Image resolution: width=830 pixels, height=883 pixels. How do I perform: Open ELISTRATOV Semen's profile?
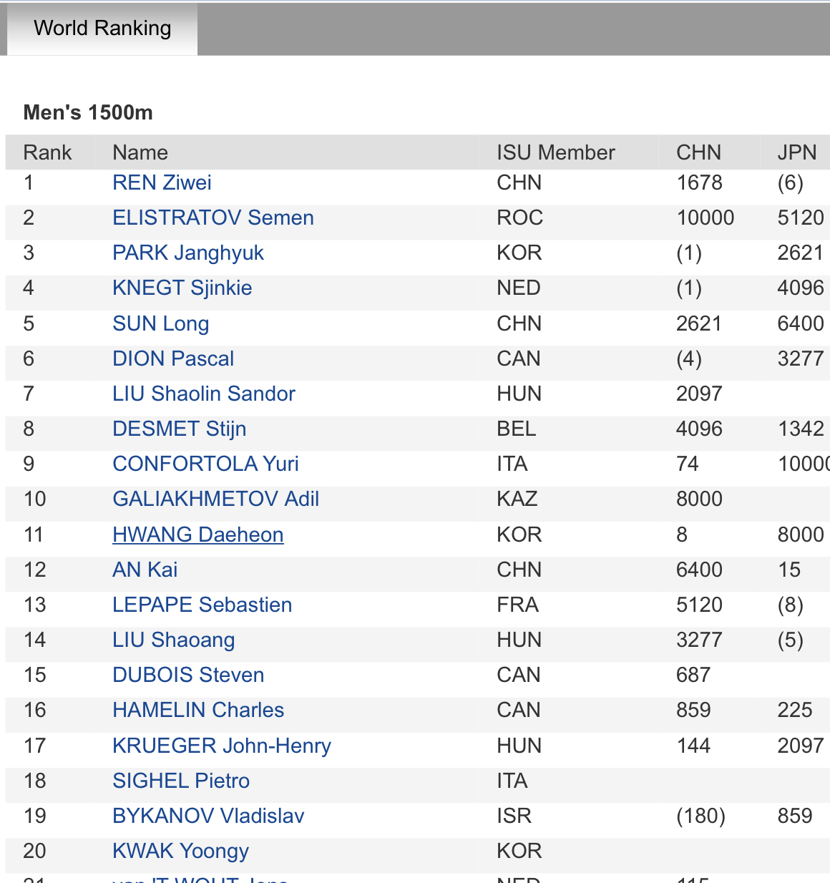click(213, 218)
